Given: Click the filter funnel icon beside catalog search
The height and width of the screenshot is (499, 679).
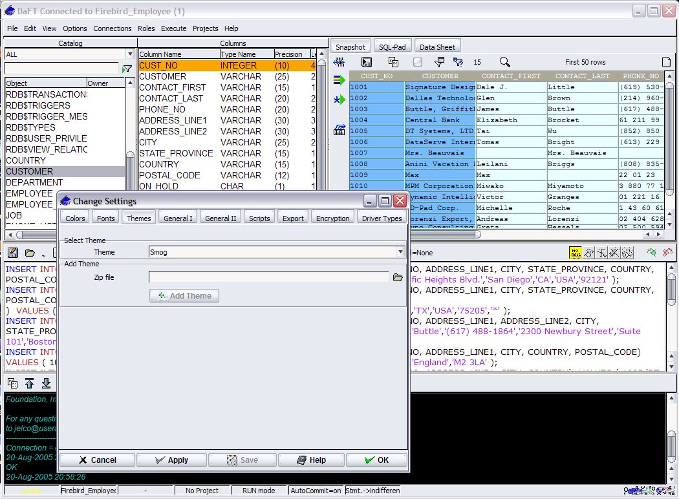Looking at the screenshot, I should [x=127, y=69].
